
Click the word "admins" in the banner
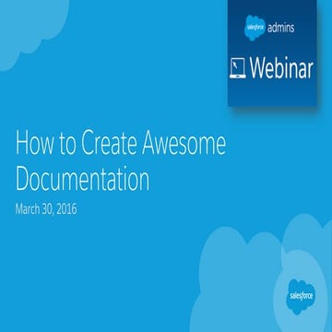coord(281,28)
